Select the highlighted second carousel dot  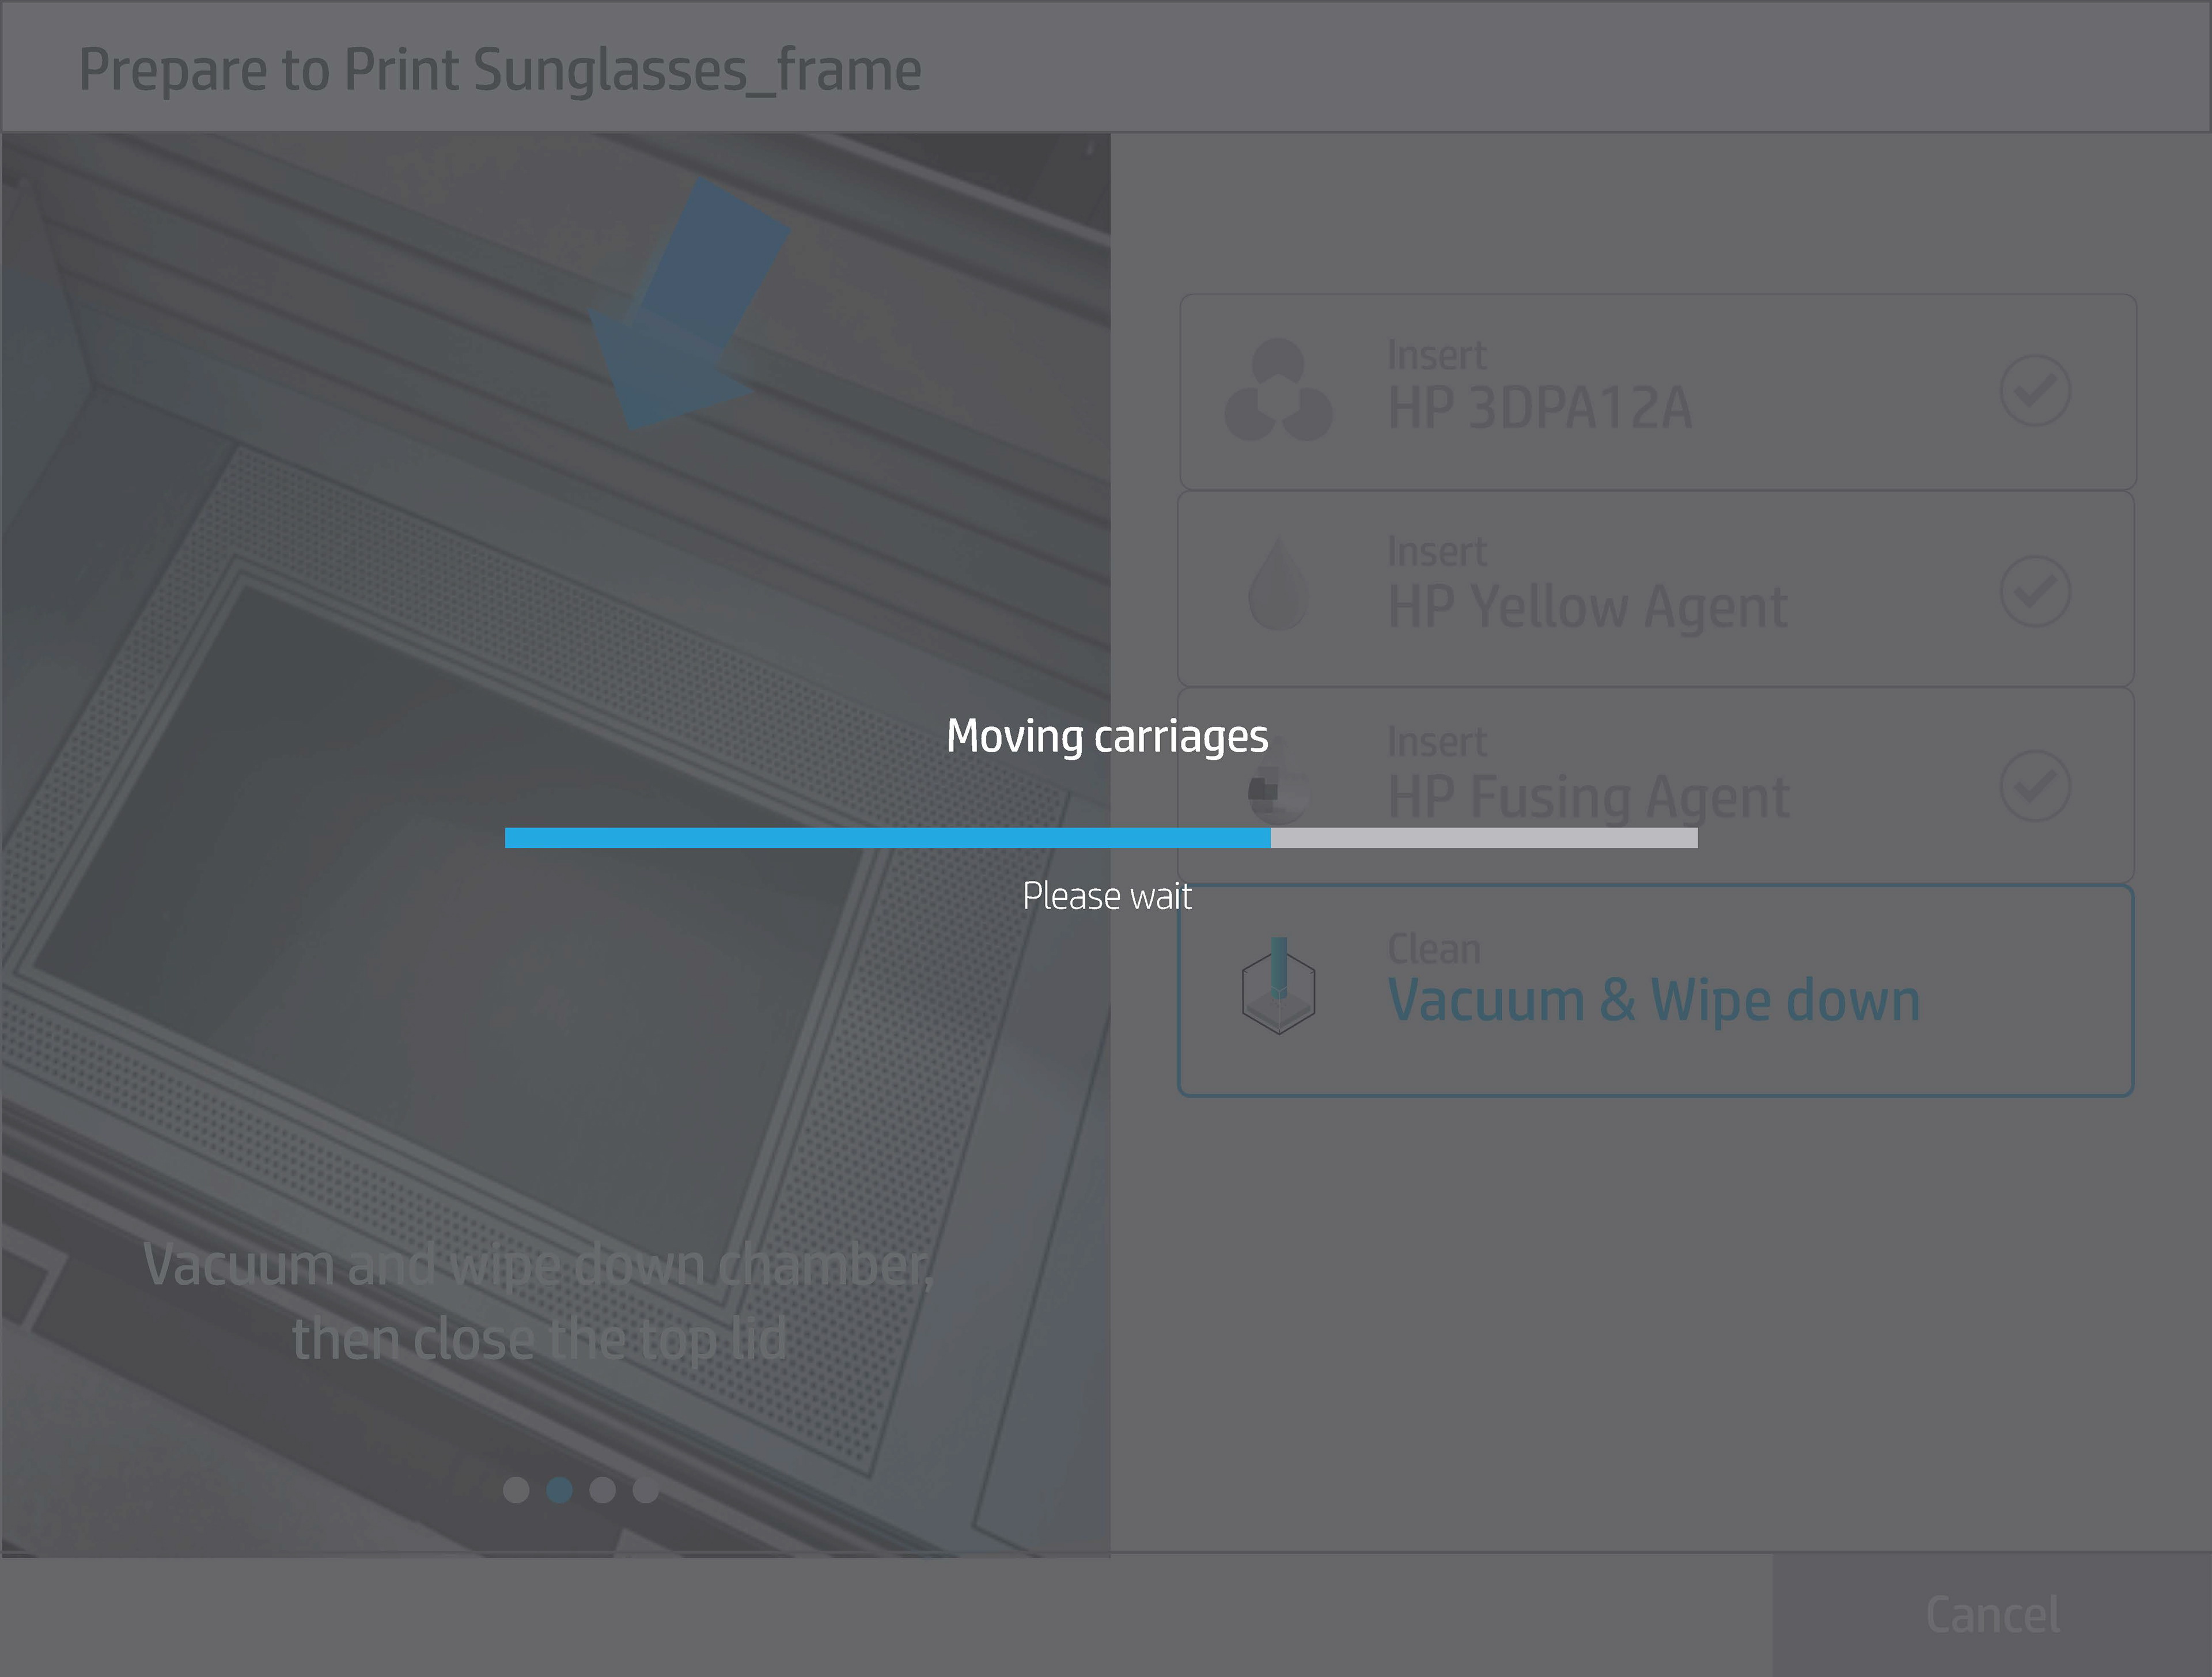click(x=560, y=1490)
